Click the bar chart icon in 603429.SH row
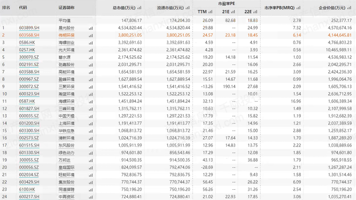 [91, 182]
